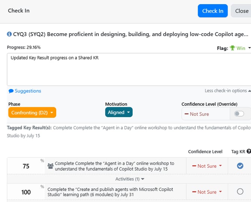This screenshot has width=251, height=202.
Task: Click the Tag KR help question mark icon
Action: (249, 151)
